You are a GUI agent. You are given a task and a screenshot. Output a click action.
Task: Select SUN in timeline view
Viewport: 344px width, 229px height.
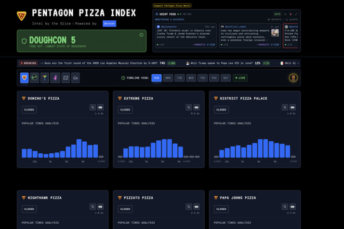coord(157,78)
